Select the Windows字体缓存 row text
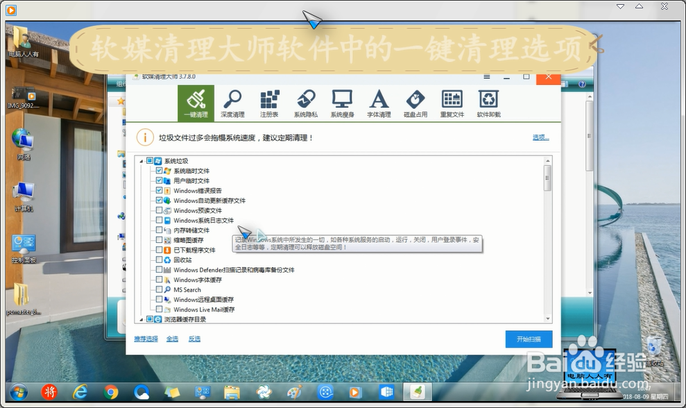This screenshot has width=686, height=408. pyautogui.click(x=198, y=280)
